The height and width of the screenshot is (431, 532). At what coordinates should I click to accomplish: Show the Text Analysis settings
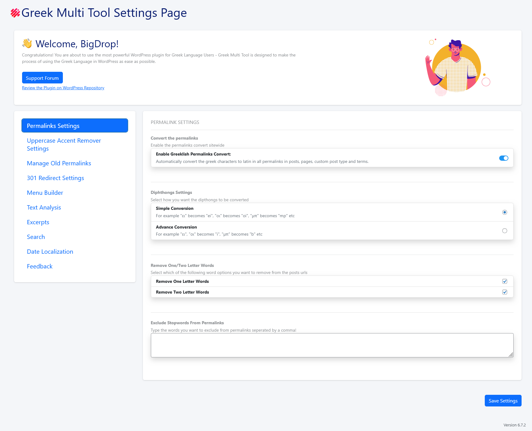tap(44, 207)
